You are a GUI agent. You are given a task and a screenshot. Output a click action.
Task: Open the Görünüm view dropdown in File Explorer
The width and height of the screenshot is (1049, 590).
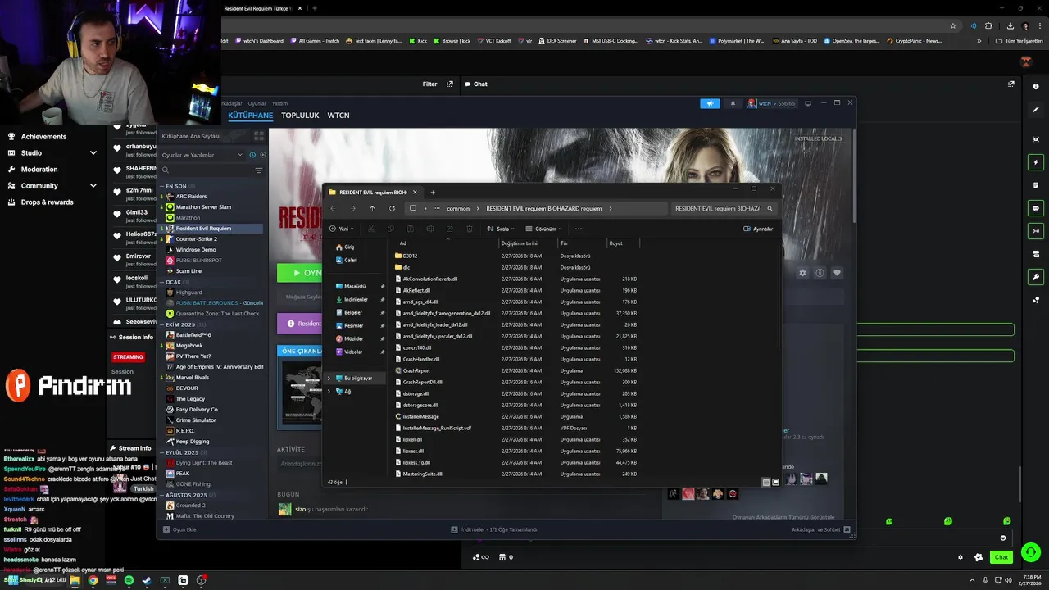pyautogui.click(x=544, y=229)
